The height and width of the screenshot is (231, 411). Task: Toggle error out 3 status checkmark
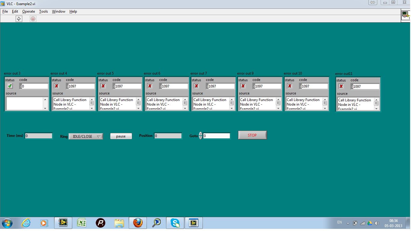(10, 86)
